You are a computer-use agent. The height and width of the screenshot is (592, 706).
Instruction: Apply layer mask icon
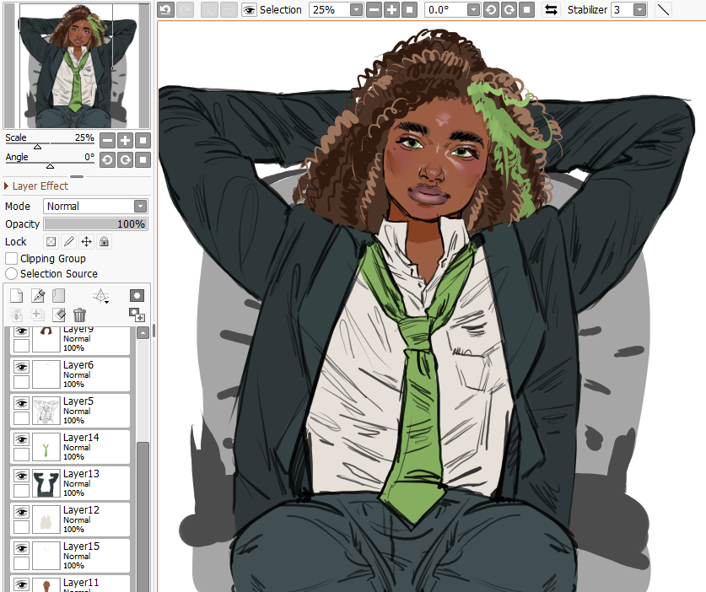pos(137,315)
